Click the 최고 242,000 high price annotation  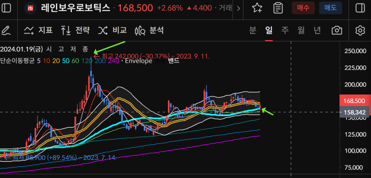(152, 56)
